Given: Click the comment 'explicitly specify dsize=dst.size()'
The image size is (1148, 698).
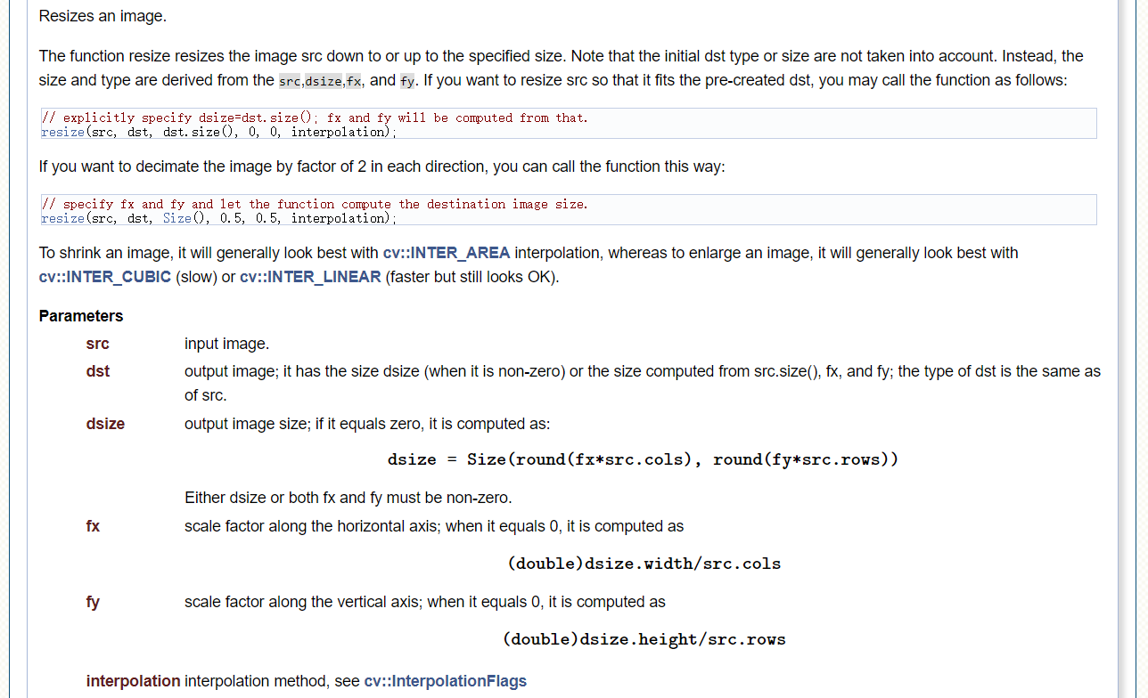Looking at the screenshot, I should (315, 118).
